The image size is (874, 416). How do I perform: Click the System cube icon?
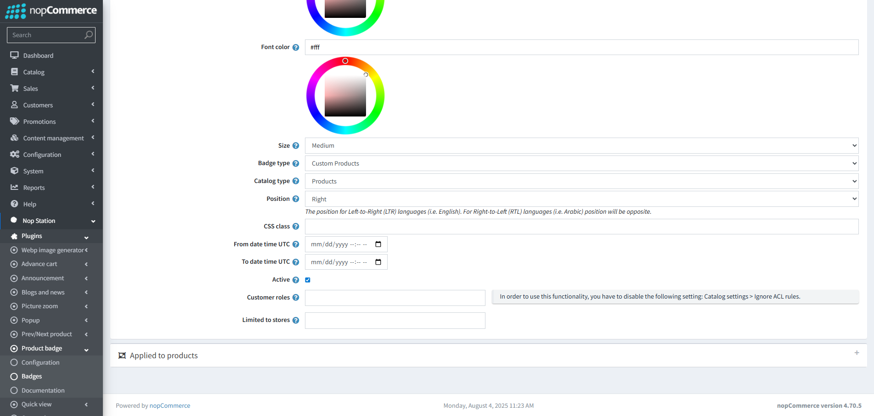pyautogui.click(x=15, y=171)
